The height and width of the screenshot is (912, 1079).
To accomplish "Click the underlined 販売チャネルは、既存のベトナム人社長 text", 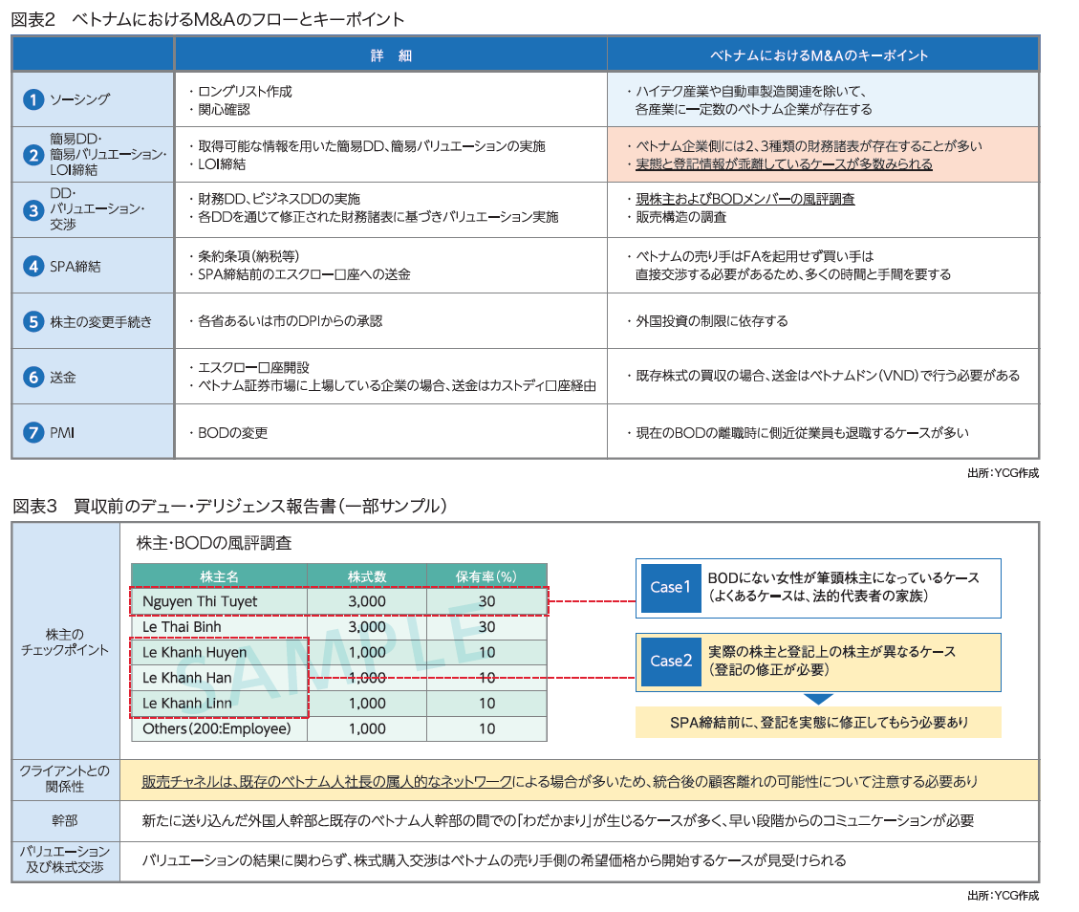I will click(327, 781).
